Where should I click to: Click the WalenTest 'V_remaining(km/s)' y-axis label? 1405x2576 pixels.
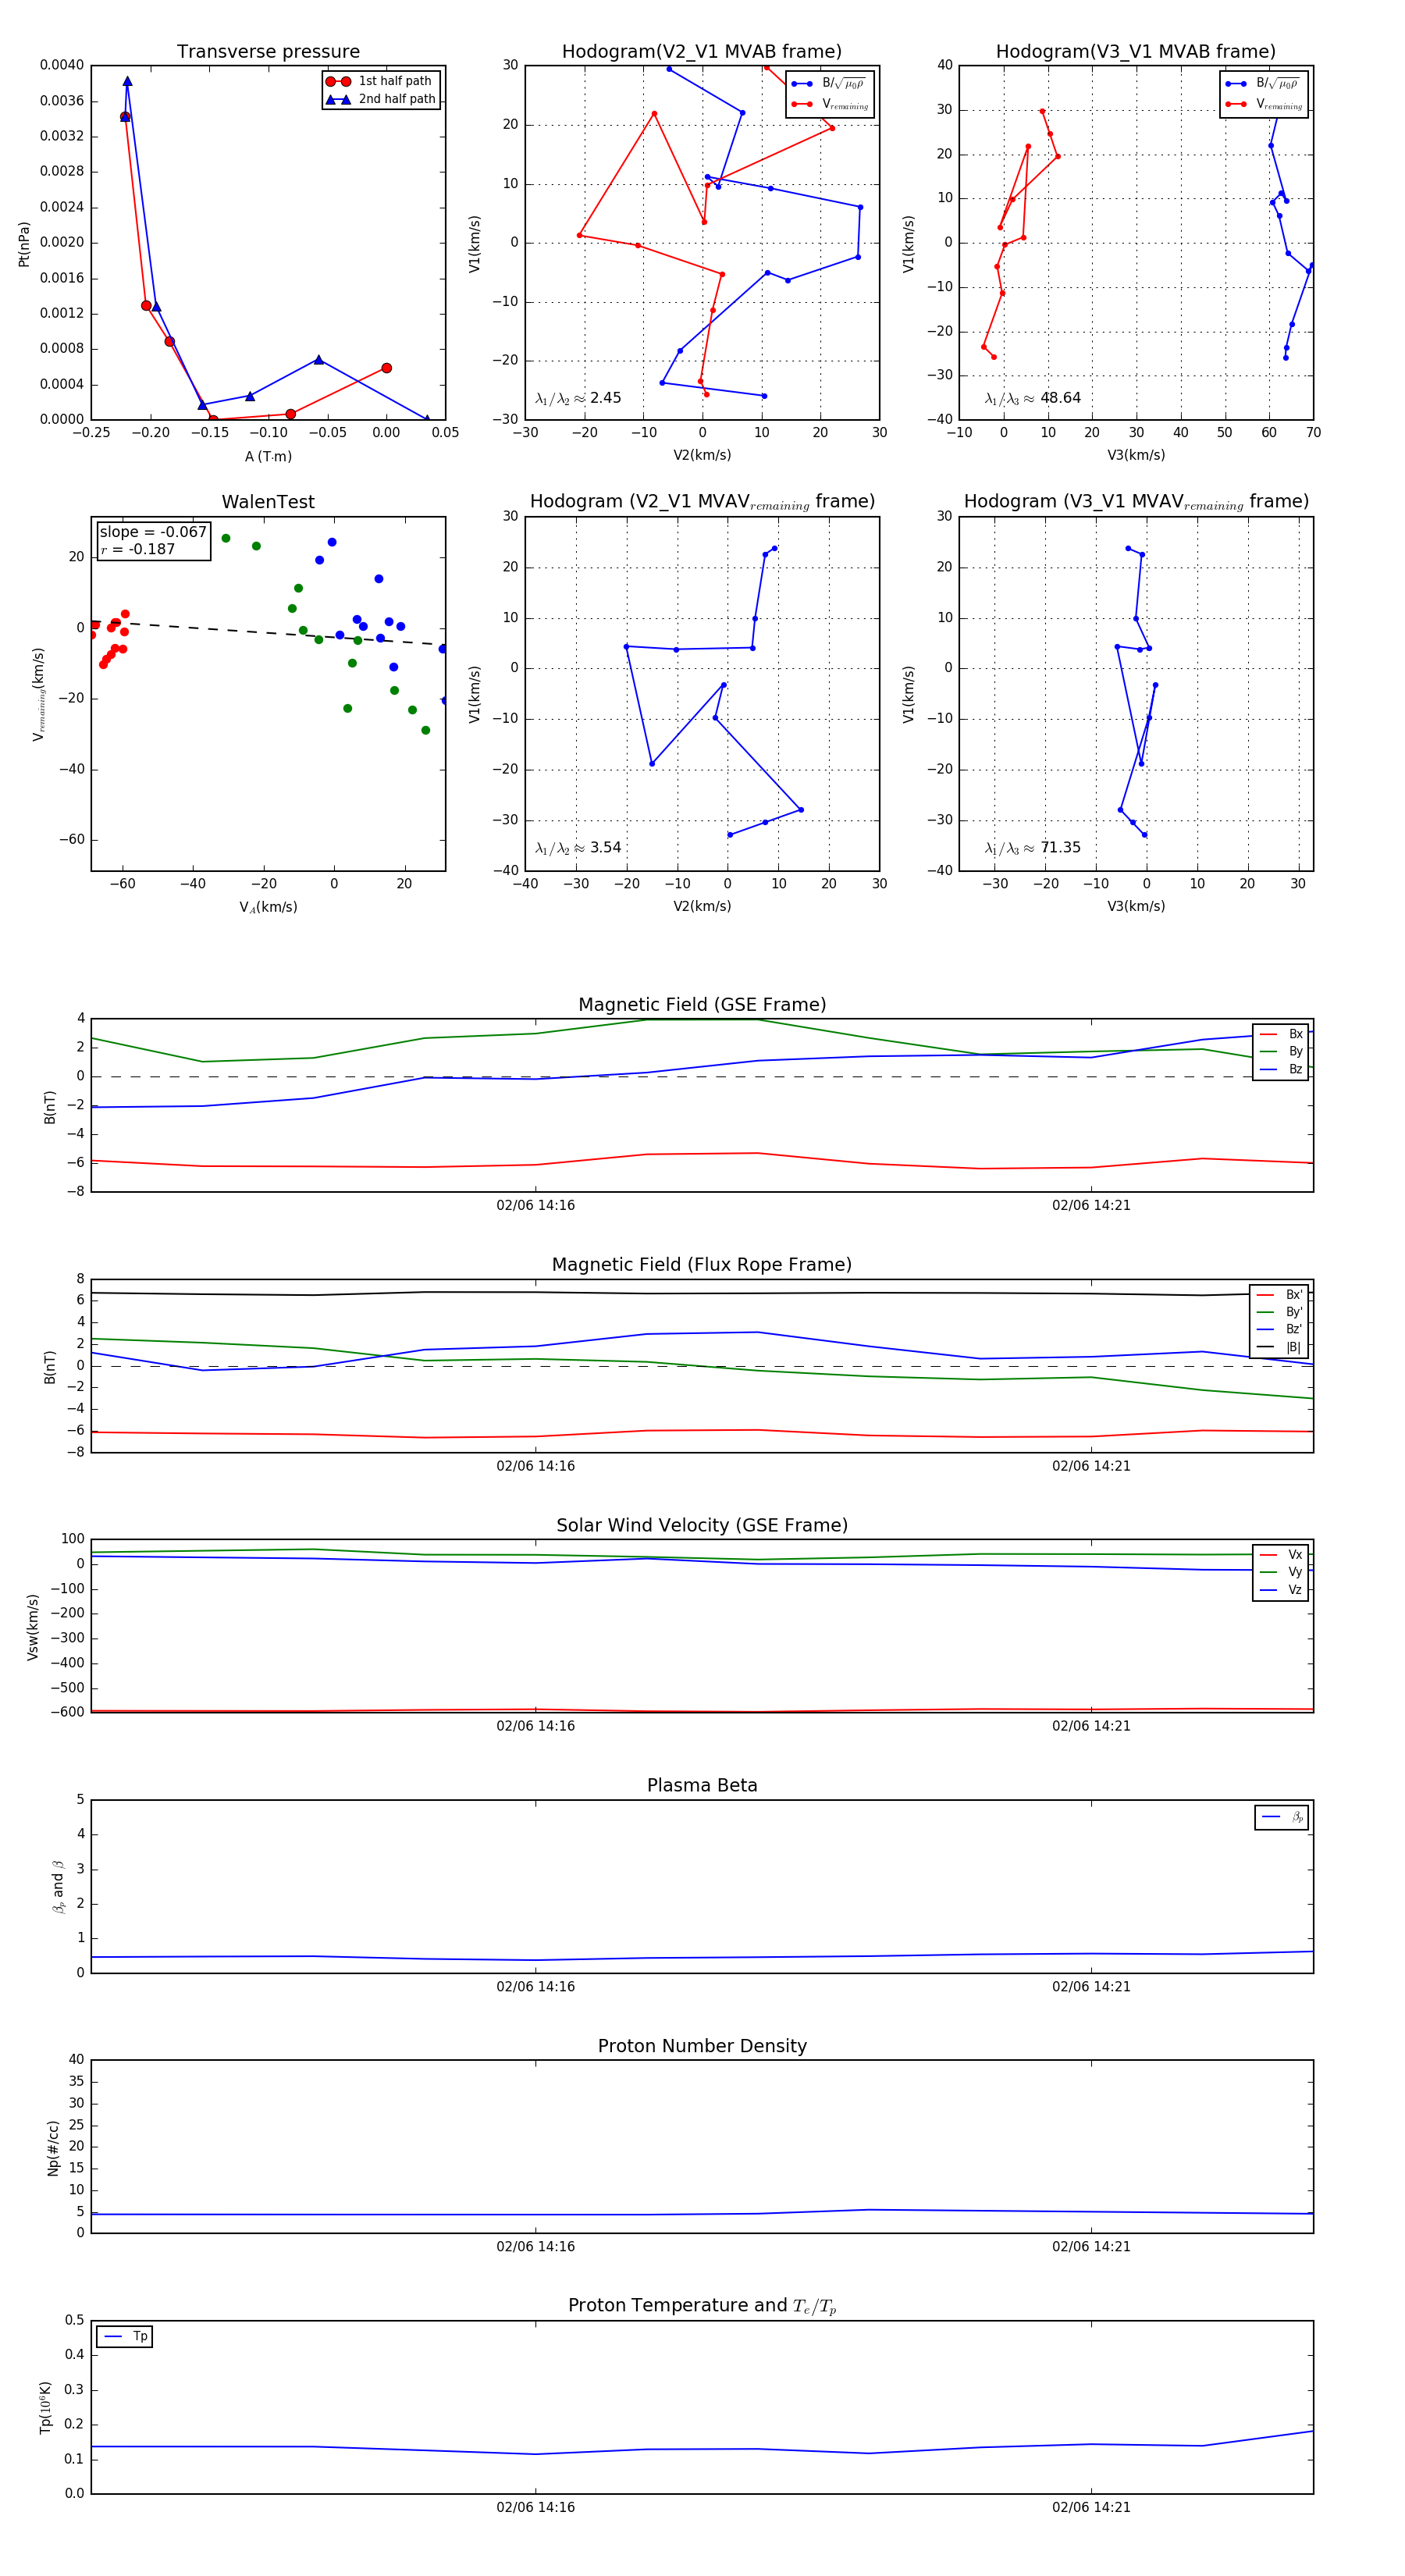point(39,694)
